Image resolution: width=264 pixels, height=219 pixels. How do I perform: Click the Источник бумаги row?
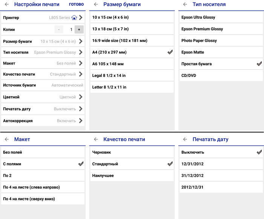(x=43, y=85)
